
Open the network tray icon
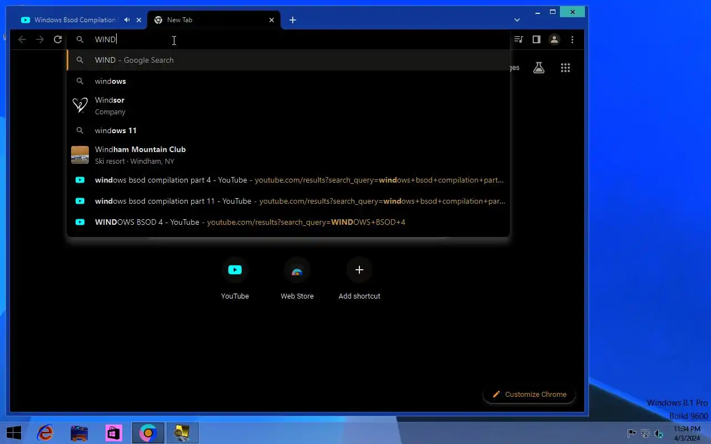click(x=645, y=433)
